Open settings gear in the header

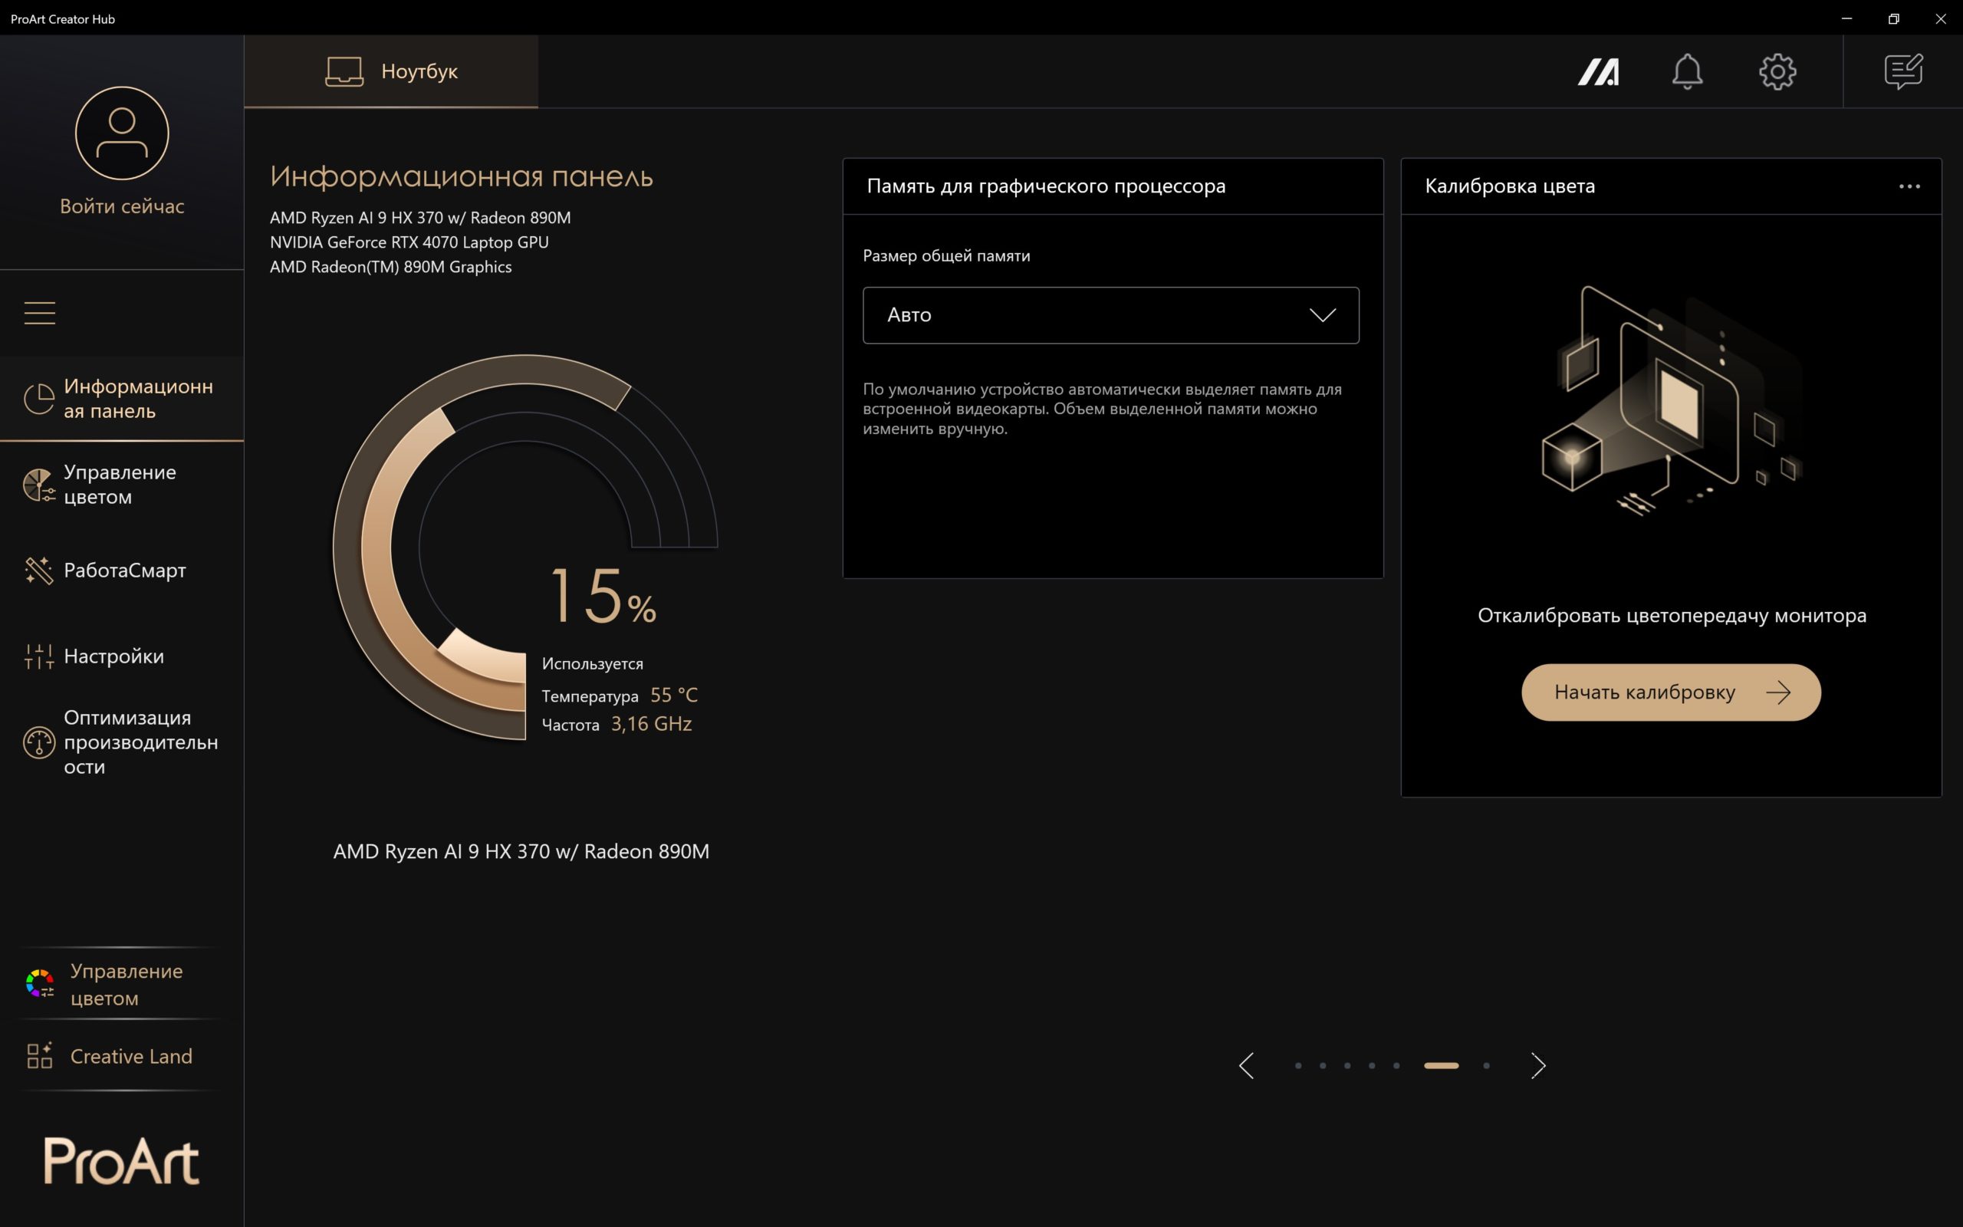point(1777,72)
